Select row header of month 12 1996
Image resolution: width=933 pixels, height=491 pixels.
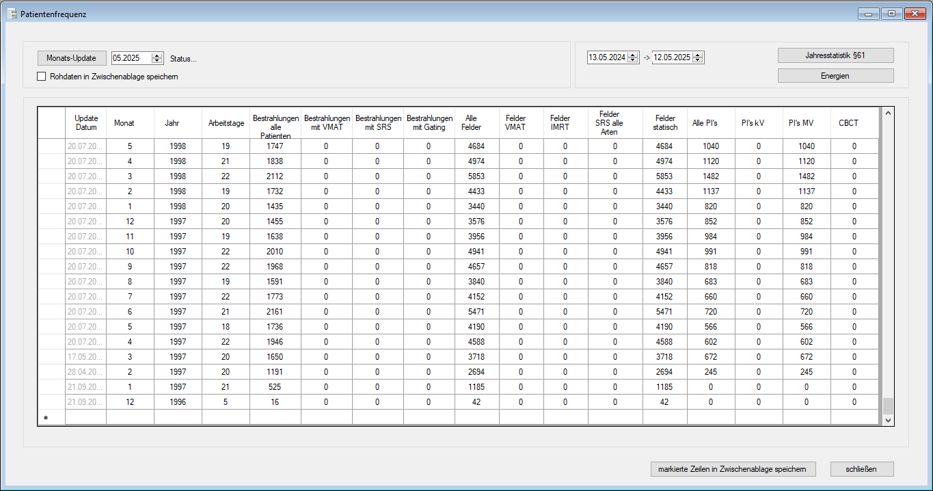pos(51,402)
